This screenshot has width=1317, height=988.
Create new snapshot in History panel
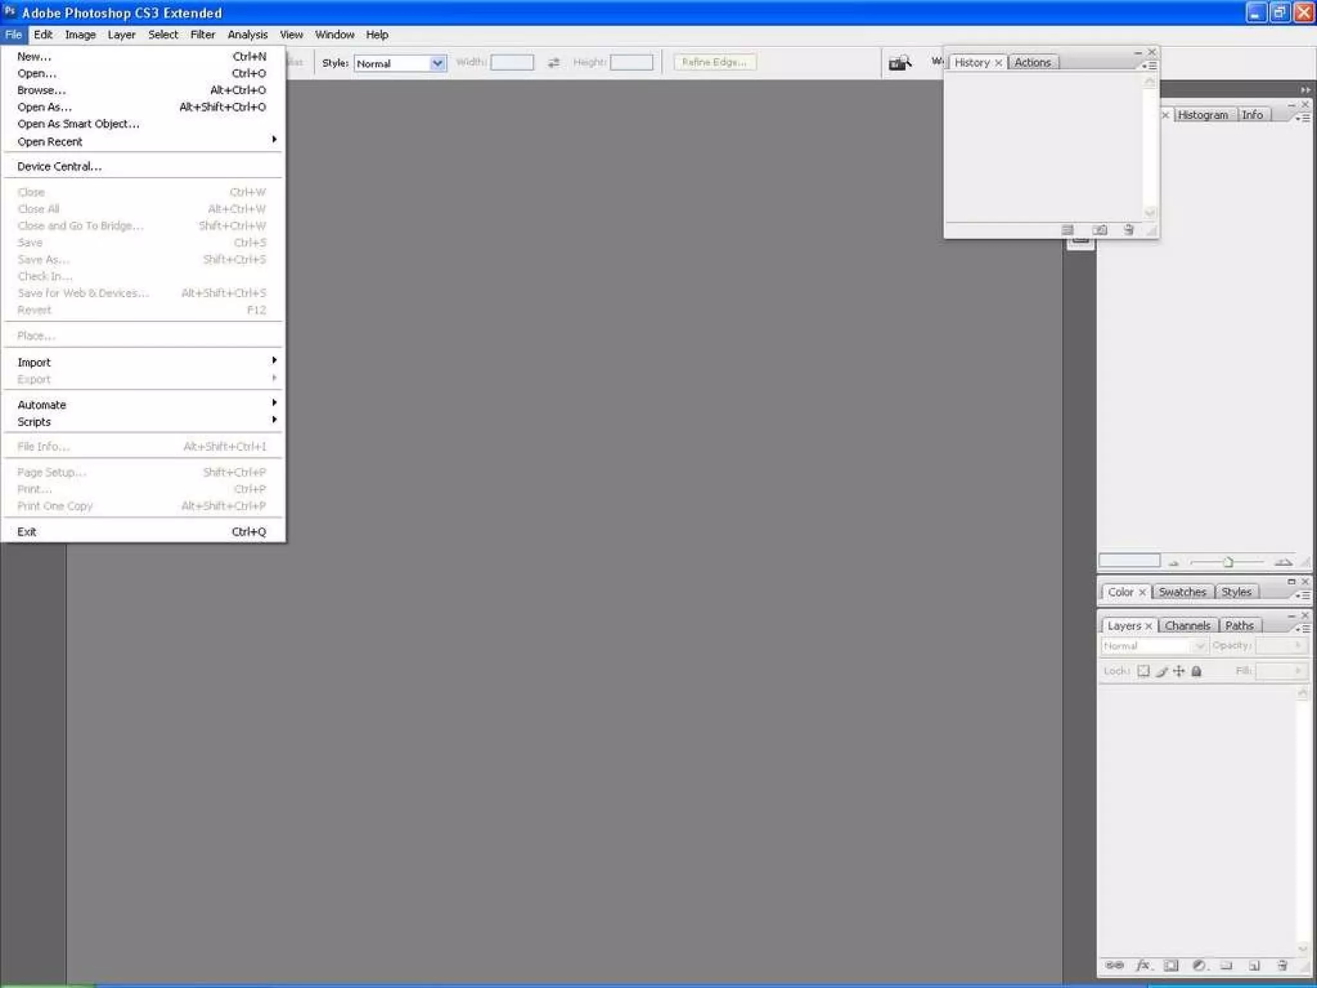(x=1100, y=230)
